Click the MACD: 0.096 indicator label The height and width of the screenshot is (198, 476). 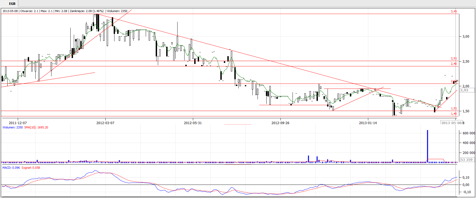[11, 168]
